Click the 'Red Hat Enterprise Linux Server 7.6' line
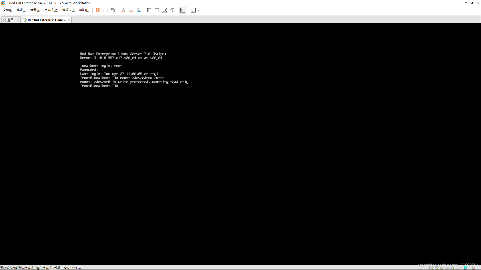This screenshot has width=481, height=270. point(123,54)
